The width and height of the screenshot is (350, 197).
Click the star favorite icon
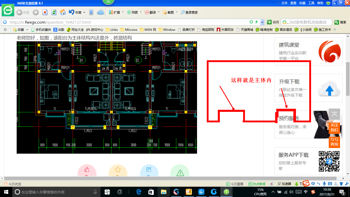(118, 170)
